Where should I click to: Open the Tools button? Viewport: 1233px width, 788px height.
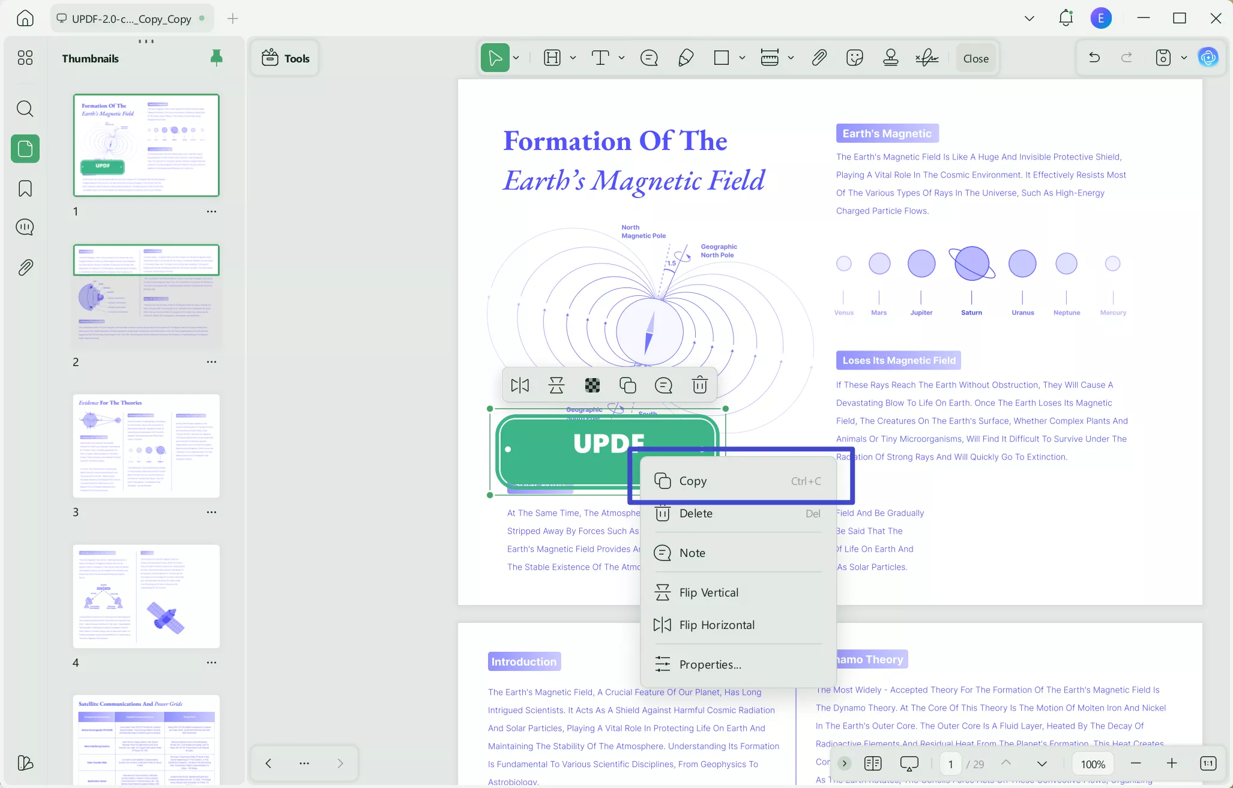click(285, 58)
